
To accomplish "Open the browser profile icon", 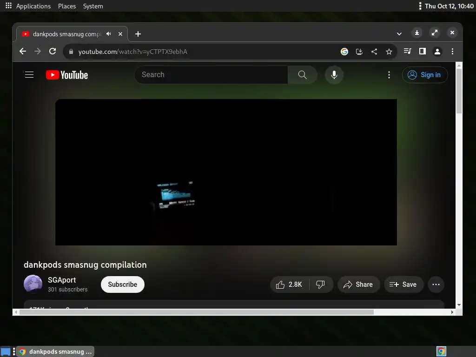I will coord(437,51).
